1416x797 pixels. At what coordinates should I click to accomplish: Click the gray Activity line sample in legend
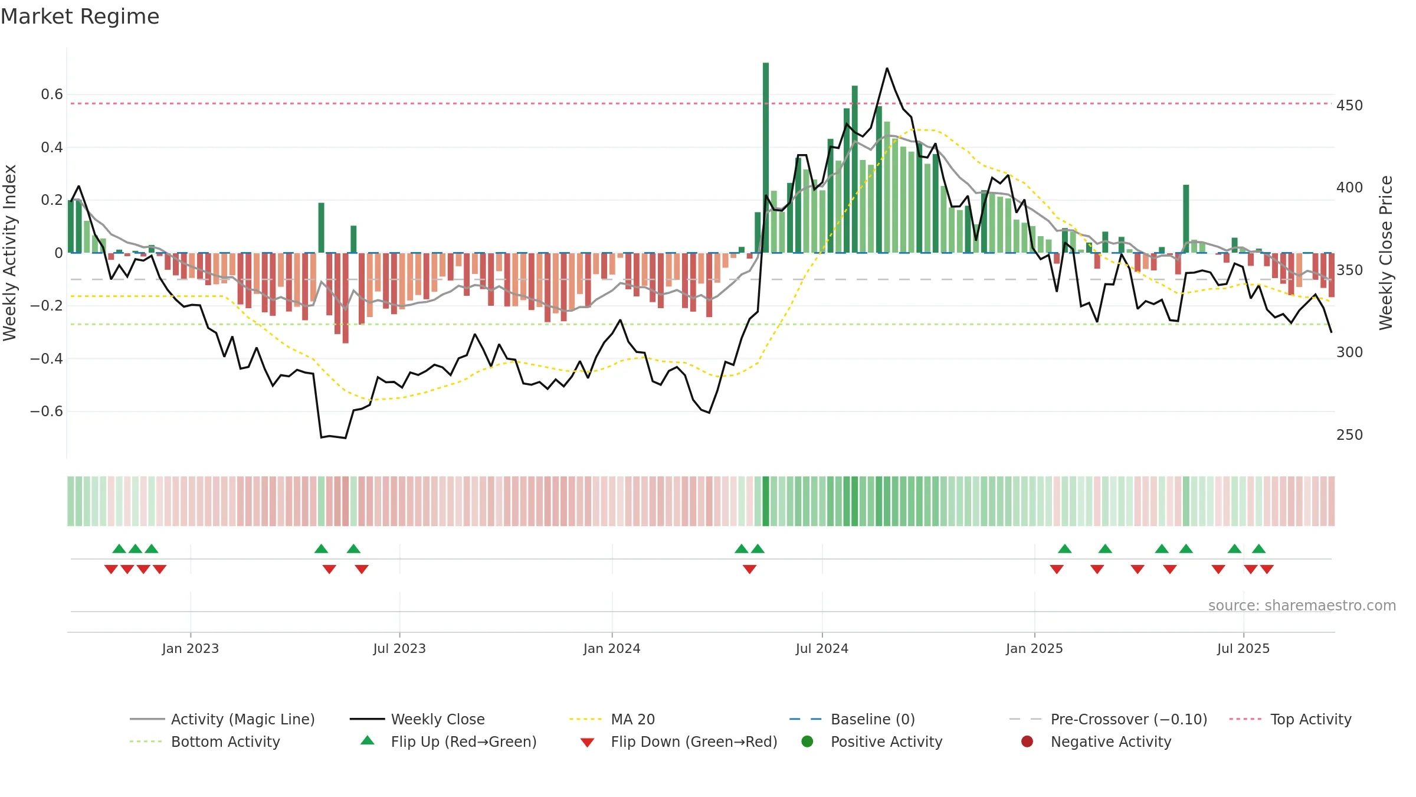click(x=147, y=719)
